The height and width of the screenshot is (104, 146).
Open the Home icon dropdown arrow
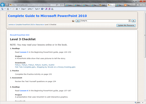point(5,9)
